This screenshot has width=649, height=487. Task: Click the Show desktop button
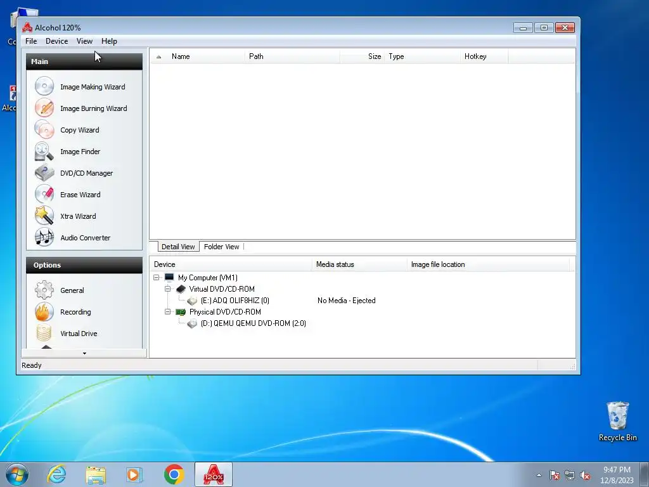click(644, 474)
